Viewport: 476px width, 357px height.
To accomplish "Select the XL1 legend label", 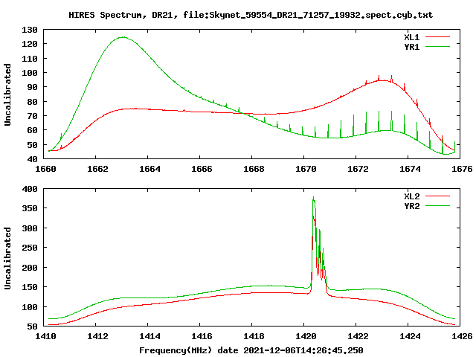I will [x=411, y=37].
